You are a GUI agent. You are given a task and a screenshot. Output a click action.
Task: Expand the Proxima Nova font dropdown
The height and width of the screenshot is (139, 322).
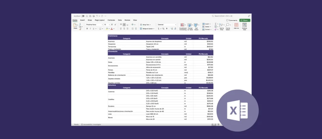tap(102, 24)
